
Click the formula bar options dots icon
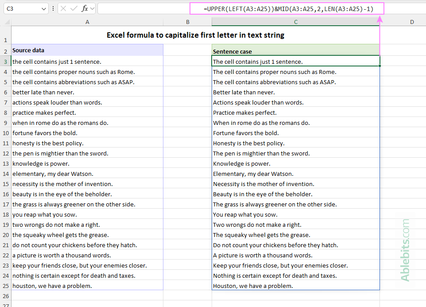[53, 9]
